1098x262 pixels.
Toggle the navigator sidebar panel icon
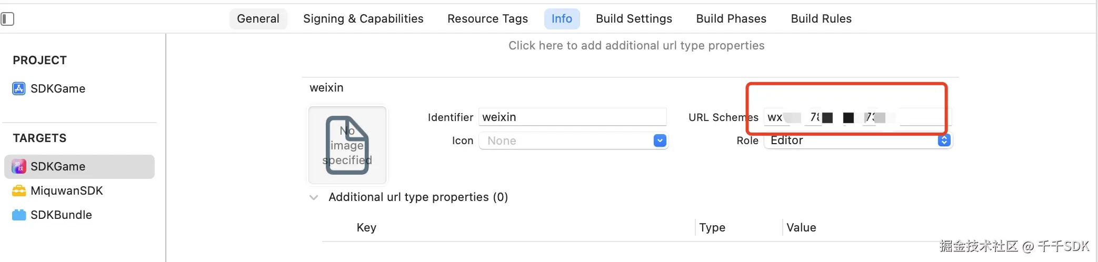click(x=7, y=19)
